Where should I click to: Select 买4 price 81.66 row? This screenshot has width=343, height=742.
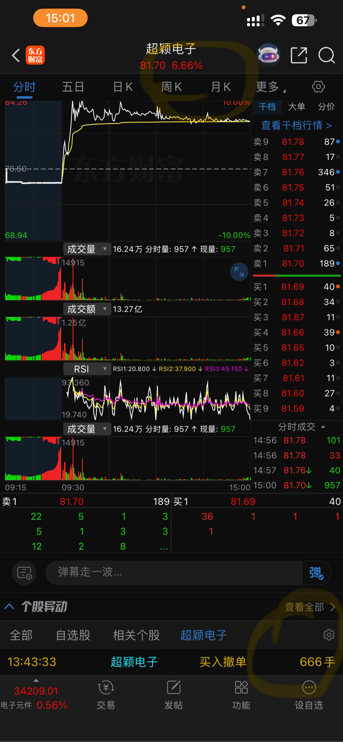point(297,333)
